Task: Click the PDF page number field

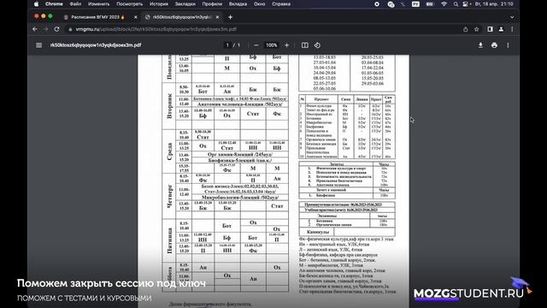Action: (227, 45)
